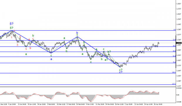The image size is (182, 106).
Task: Click price axis value 1.2817
Action: click(x=179, y=4)
